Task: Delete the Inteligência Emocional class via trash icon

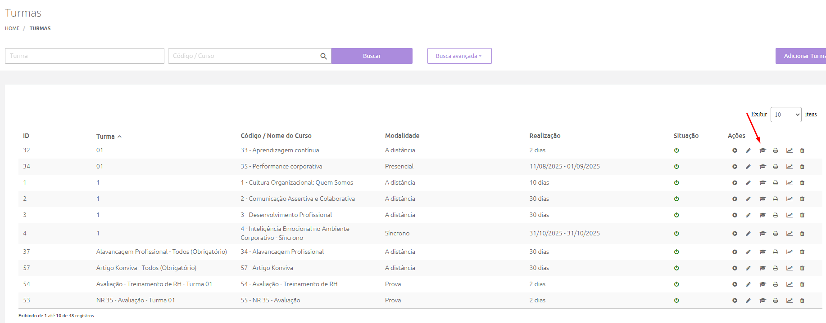Action: 802,234
